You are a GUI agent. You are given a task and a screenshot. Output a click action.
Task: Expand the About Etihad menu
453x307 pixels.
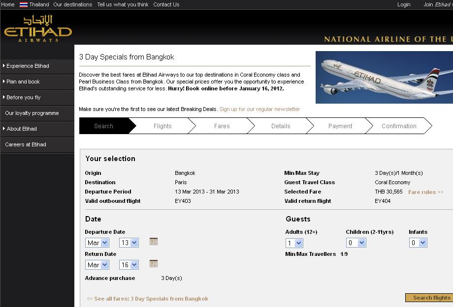click(x=37, y=129)
